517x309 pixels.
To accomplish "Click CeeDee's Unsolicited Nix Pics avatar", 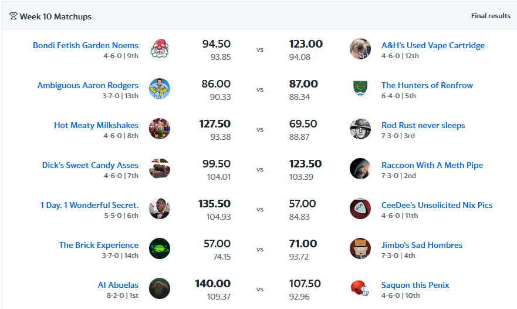I will point(360,209).
